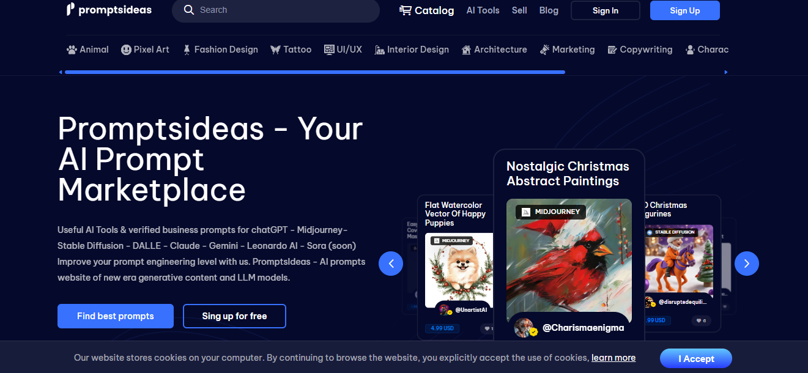This screenshot has width=808, height=373.
Task: Open the Catalog link with cart icon
Action: click(426, 10)
